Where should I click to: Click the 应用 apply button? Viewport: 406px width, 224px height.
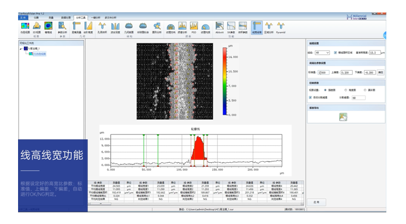click(x=316, y=203)
